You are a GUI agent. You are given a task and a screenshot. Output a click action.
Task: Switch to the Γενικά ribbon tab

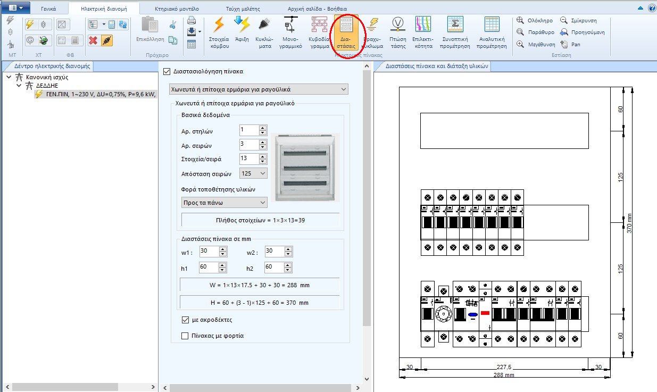48,9
